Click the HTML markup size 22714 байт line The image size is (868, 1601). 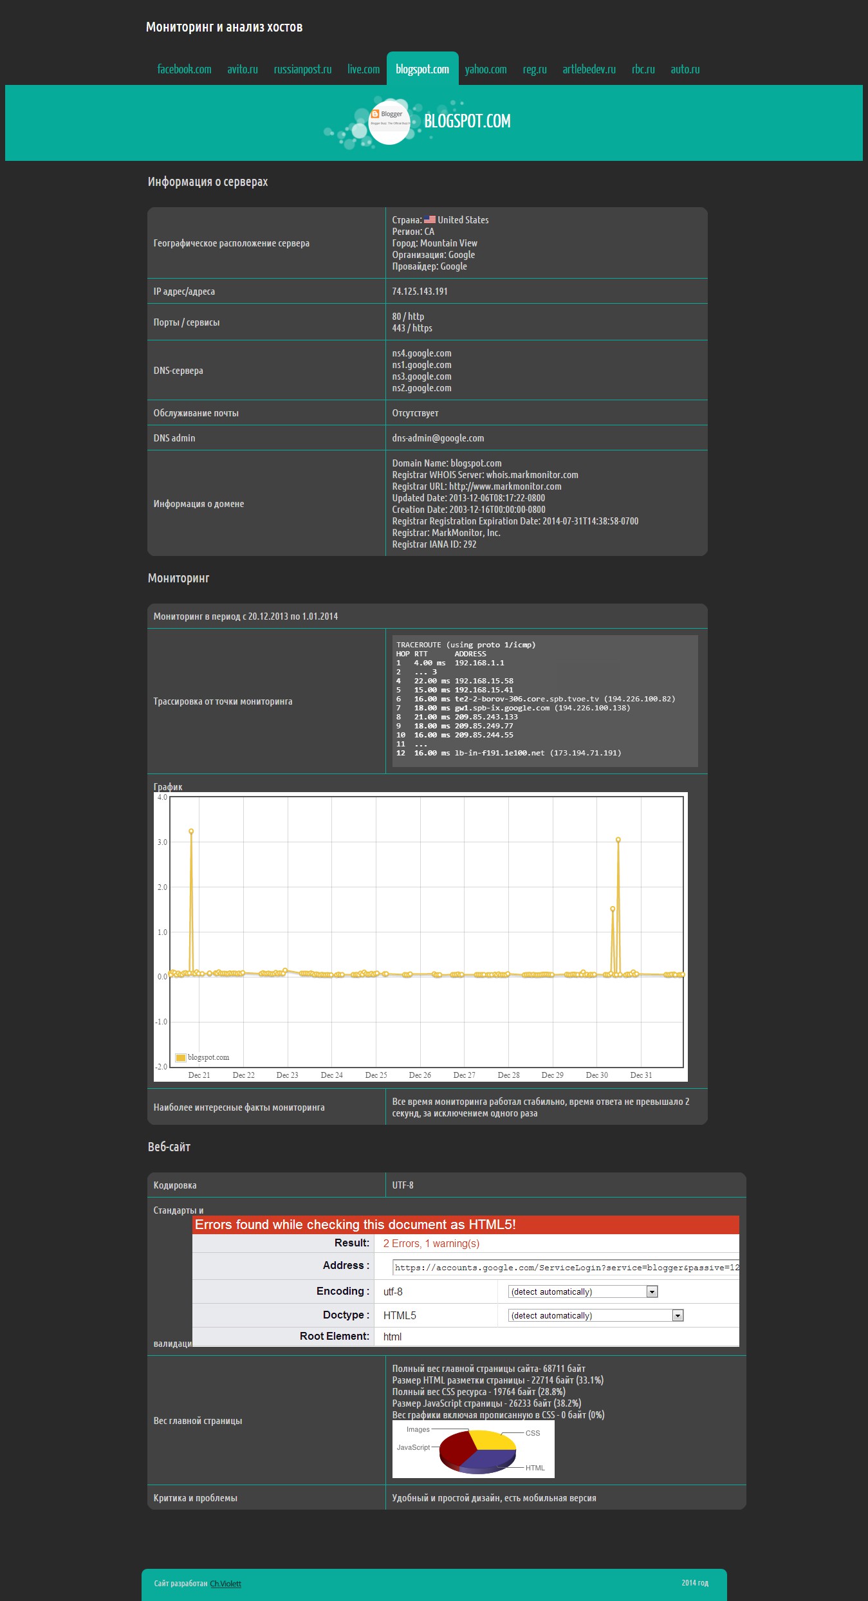498,1380
